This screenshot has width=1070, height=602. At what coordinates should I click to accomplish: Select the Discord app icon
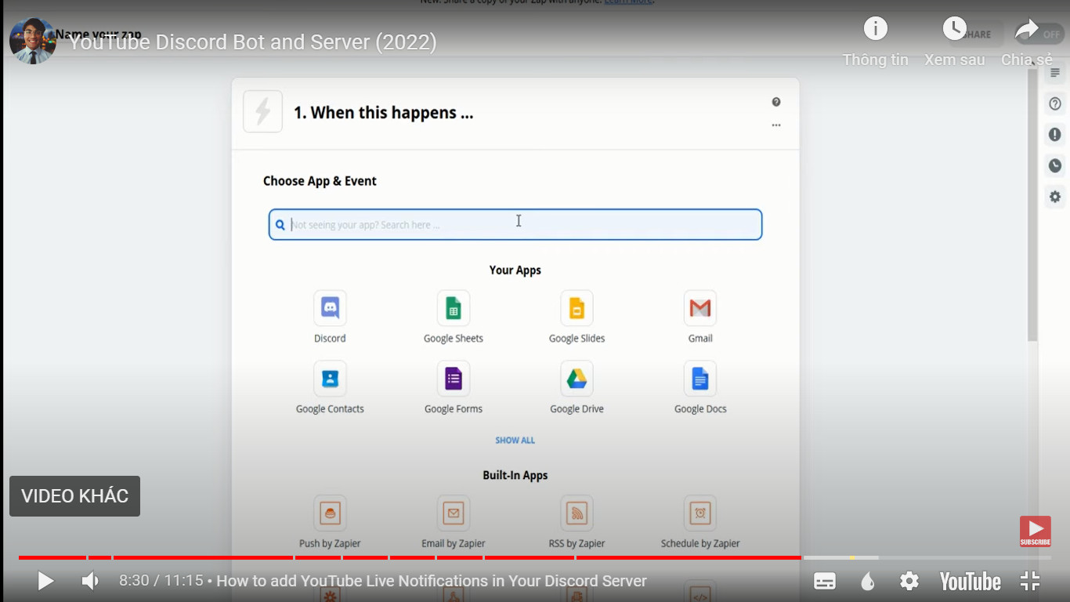pos(330,308)
